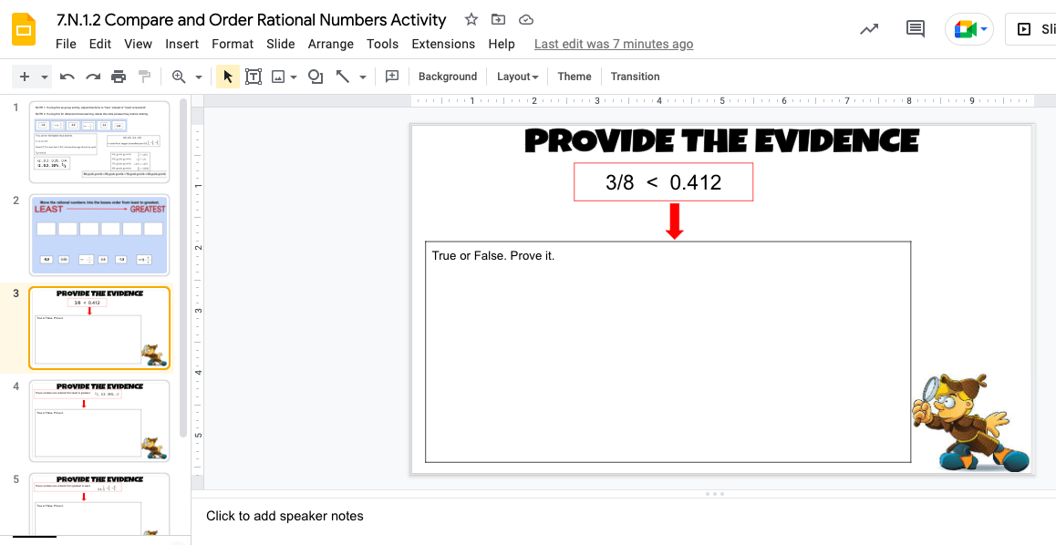Open the Zoom dropdown arrow

198,77
